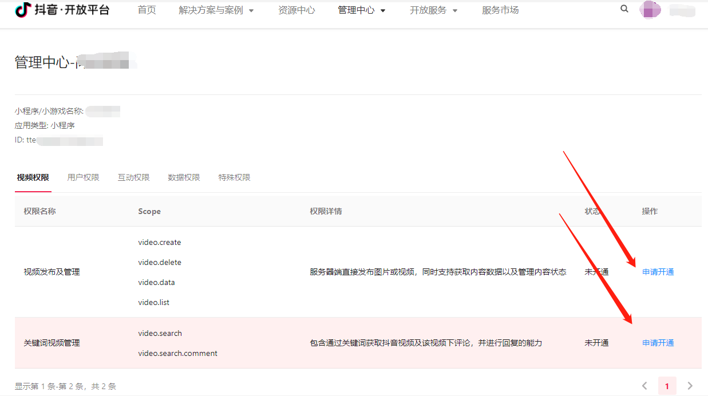Open the search magnifier icon
Viewport: 708px width, 396px height.
pos(624,9)
